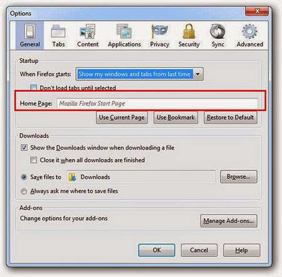Click Restore to Default button

pyautogui.click(x=231, y=118)
